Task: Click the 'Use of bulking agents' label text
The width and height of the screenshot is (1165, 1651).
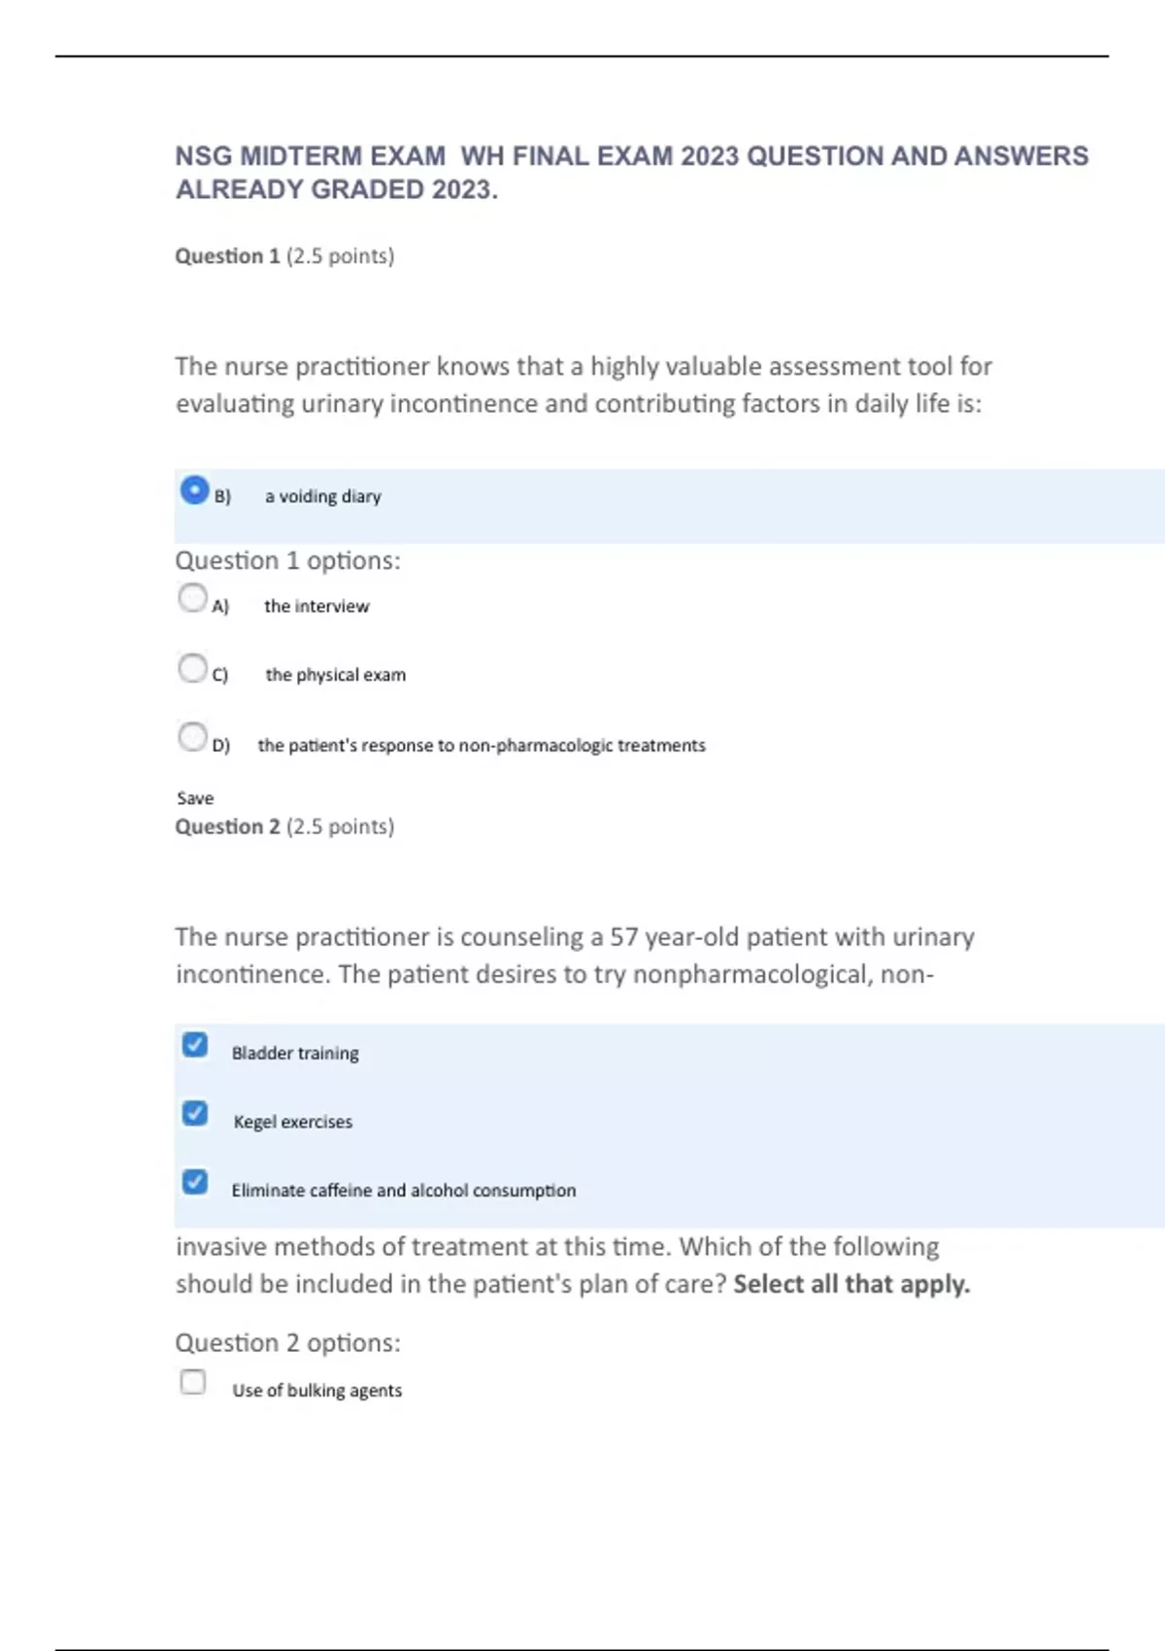Action: pos(316,1390)
